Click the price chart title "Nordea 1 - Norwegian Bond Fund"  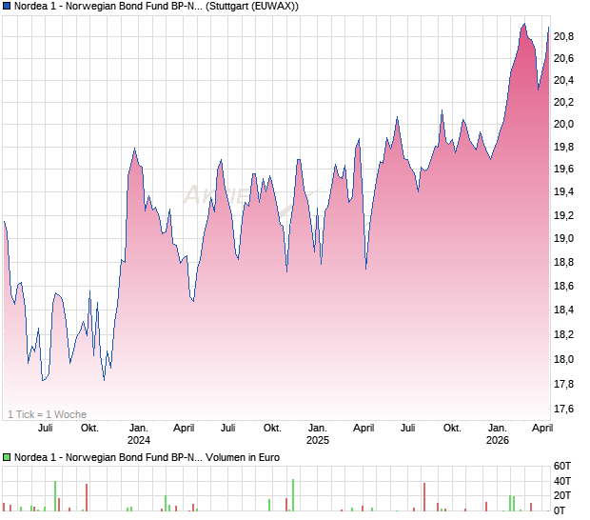107,7
